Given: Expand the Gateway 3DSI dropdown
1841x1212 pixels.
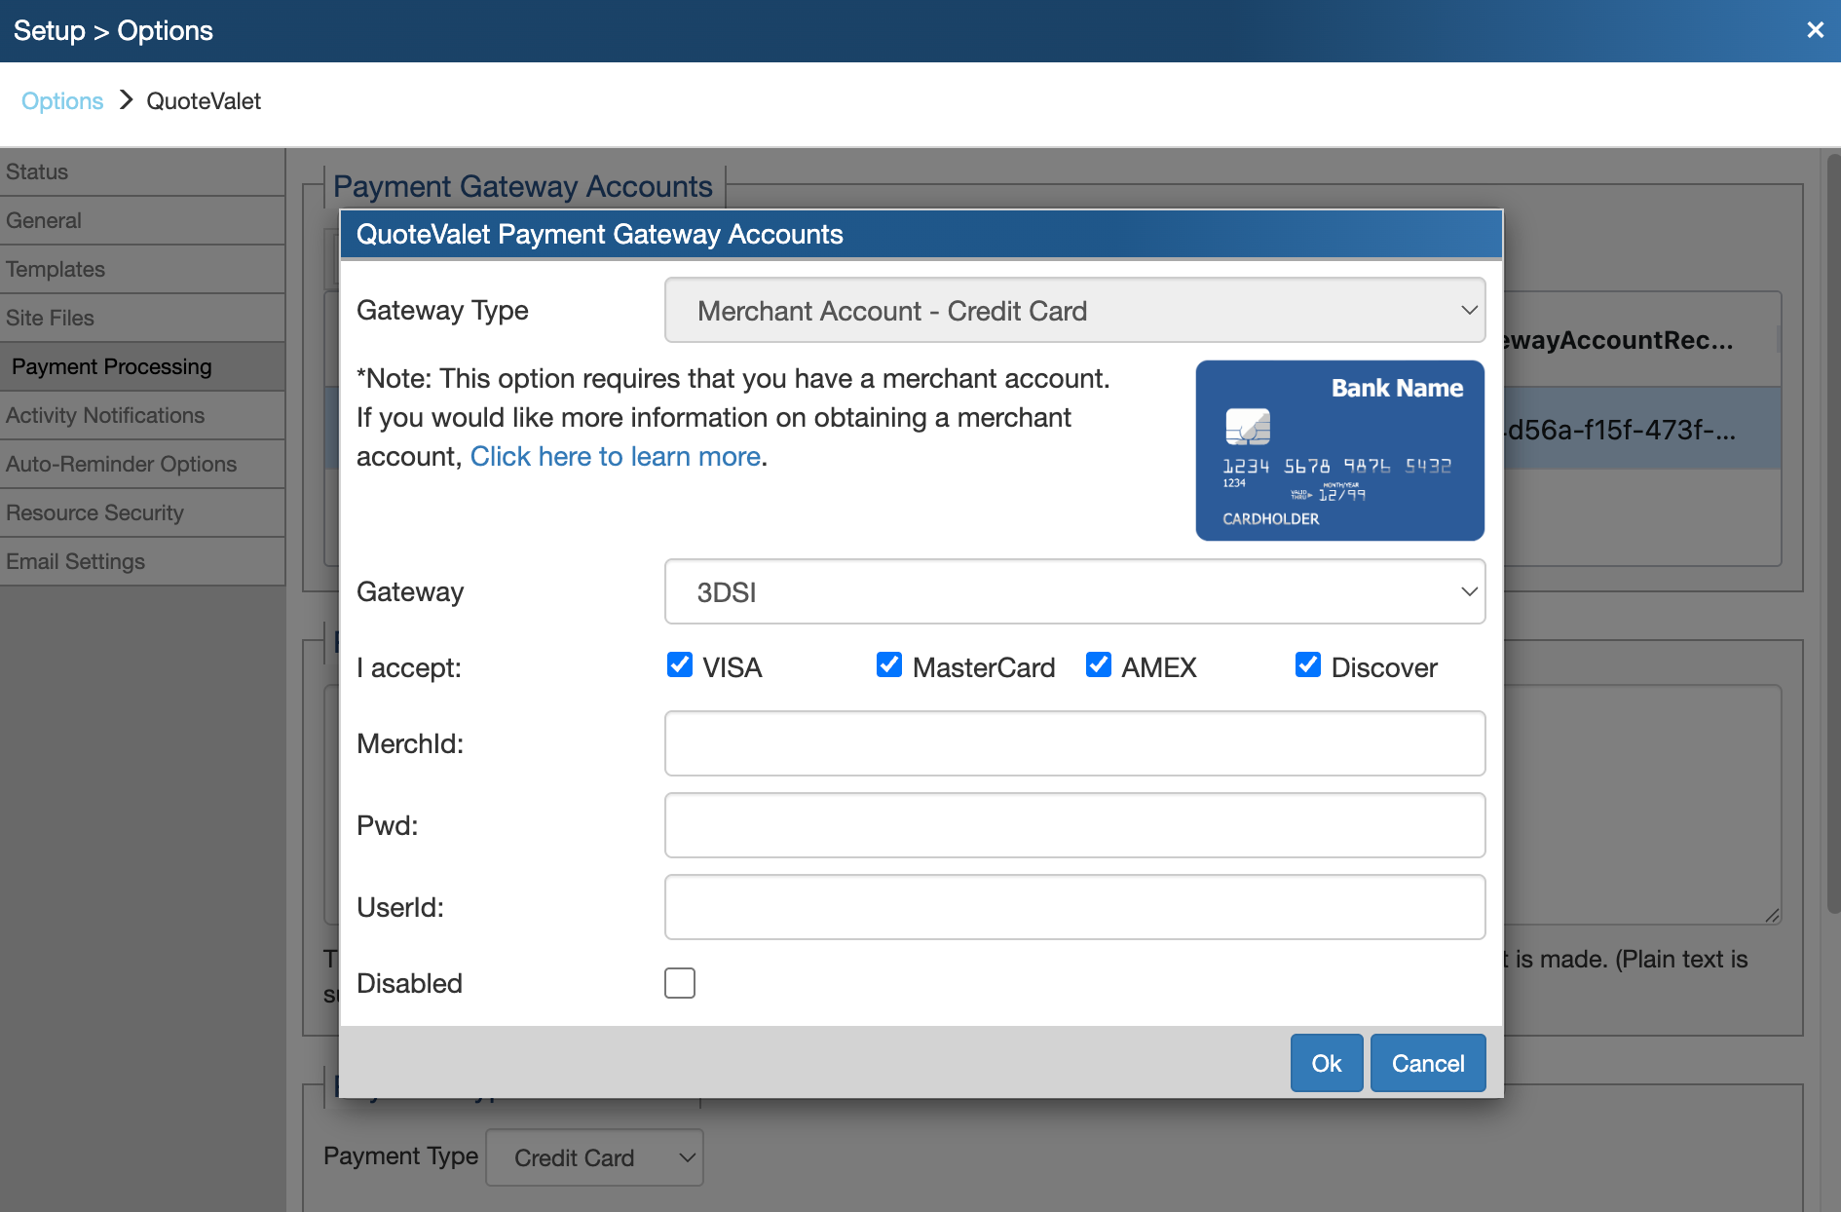Looking at the screenshot, I should coord(1074,592).
